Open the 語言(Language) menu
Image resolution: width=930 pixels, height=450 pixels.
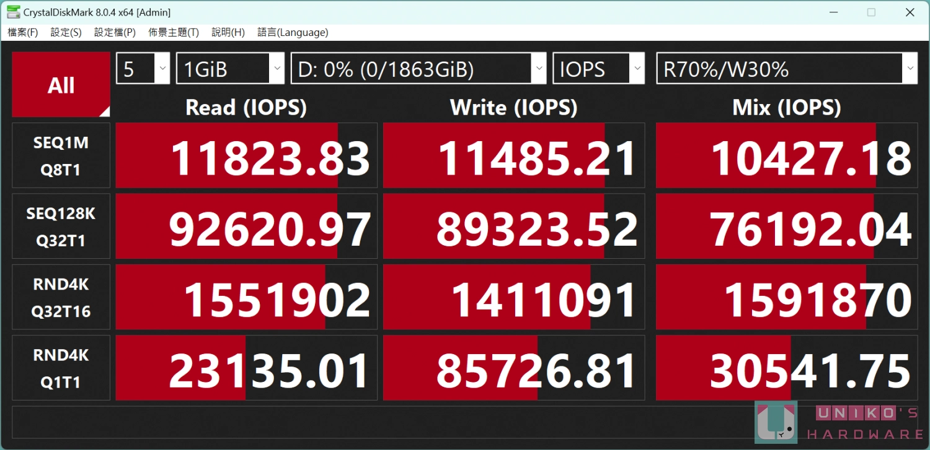click(x=293, y=32)
